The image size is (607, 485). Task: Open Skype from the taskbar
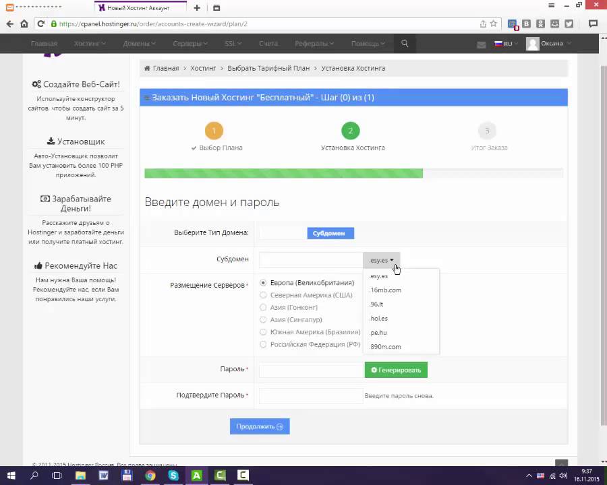click(x=173, y=476)
